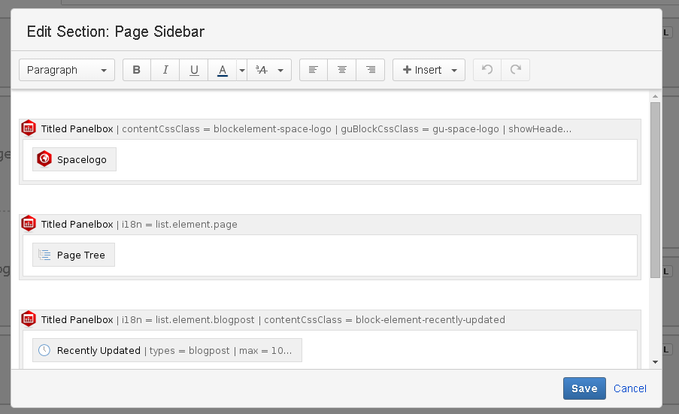This screenshot has width=679, height=414.
Task: Save the Page Sidebar section
Action: 584,388
